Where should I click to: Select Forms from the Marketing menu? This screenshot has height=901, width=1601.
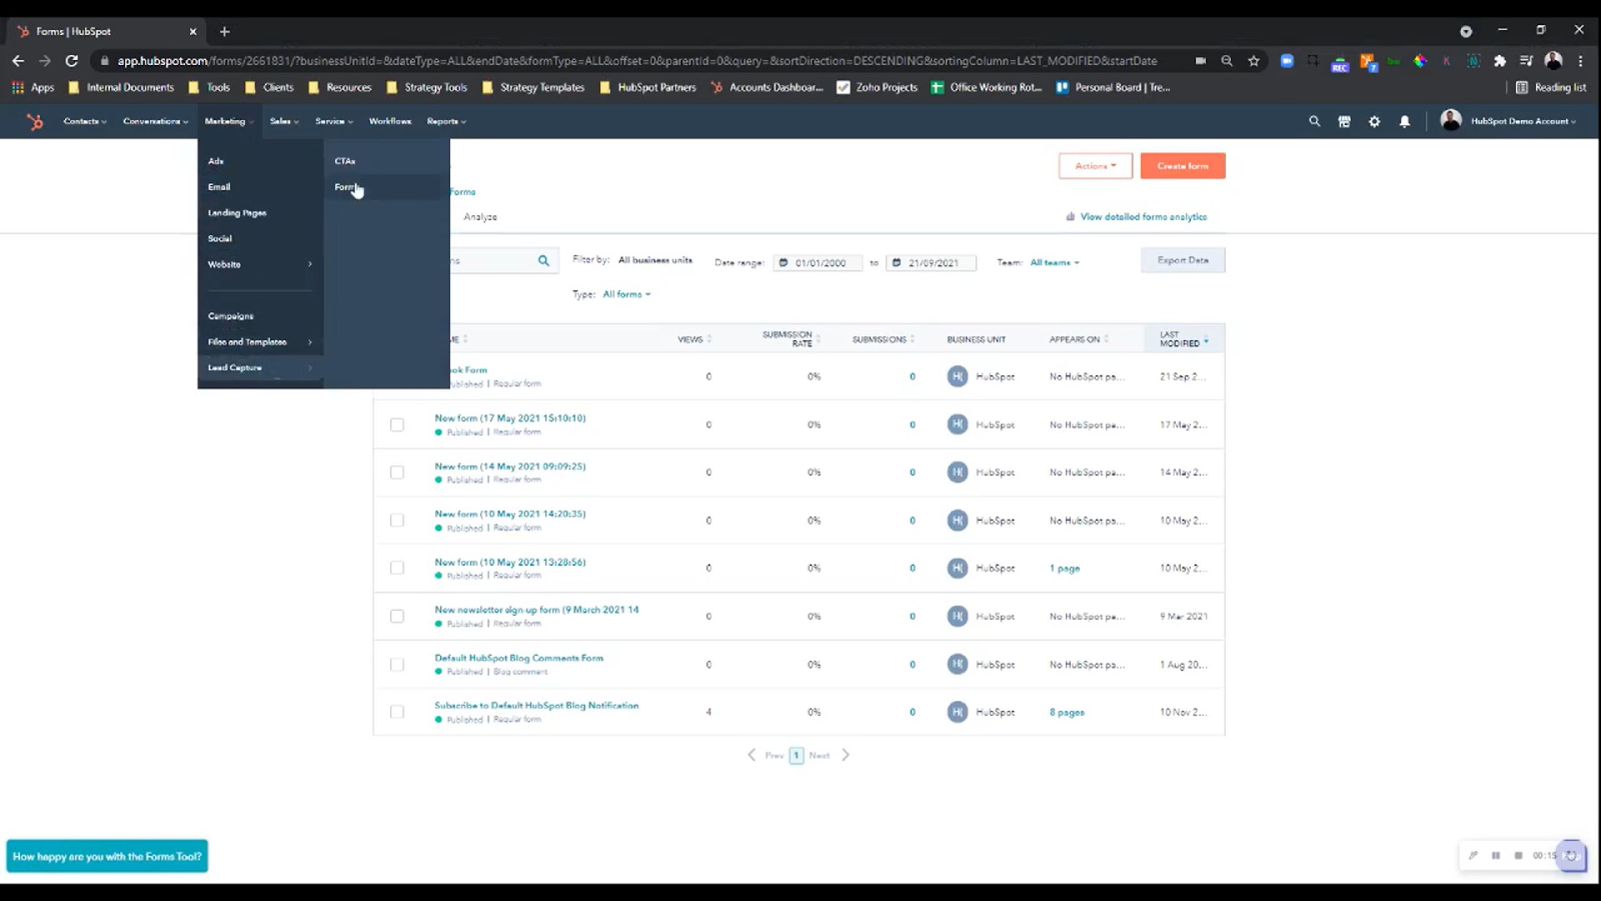click(347, 187)
